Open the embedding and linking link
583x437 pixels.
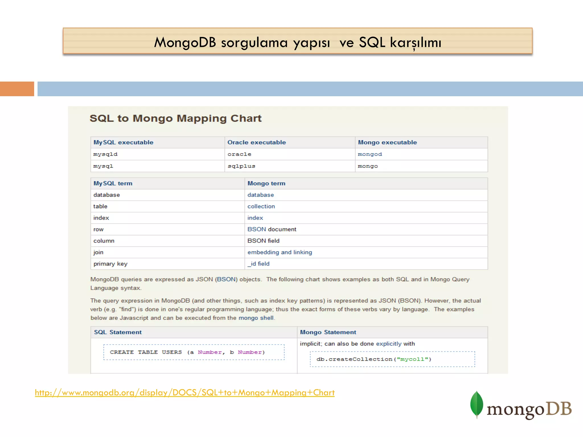pos(280,252)
